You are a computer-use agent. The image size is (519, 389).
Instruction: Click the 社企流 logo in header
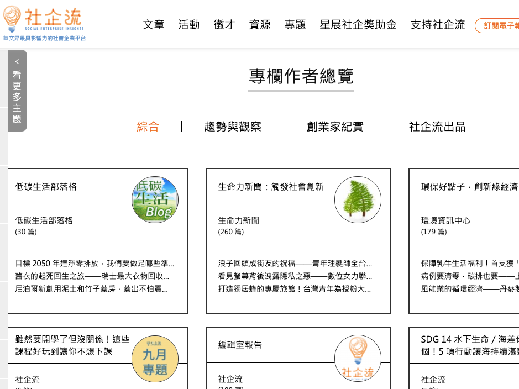(x=44, y=23)
